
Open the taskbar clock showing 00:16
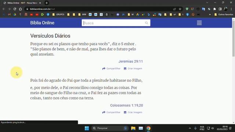pyautogui.click(x=222, y=128)
